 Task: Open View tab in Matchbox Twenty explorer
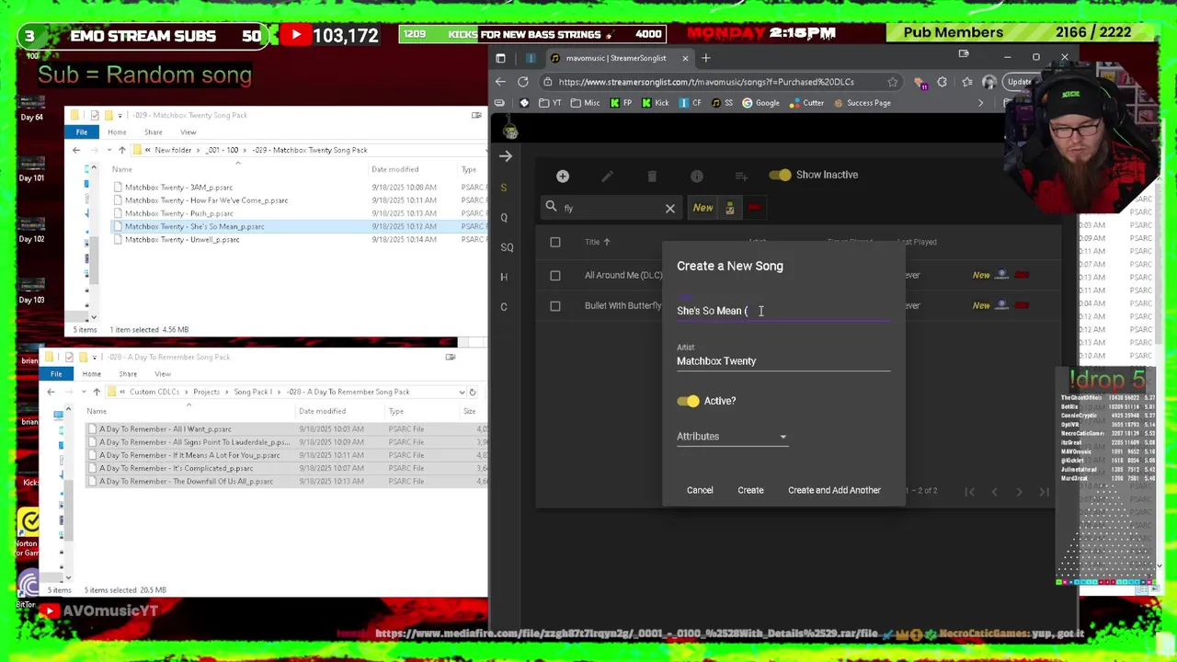tap(188, 132)
